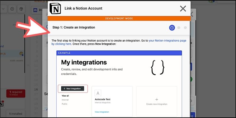Image resolution: width=236 pixels, height=118 pixels.
Task: Select Public filter in example sidebar
Action: (64, 104)
